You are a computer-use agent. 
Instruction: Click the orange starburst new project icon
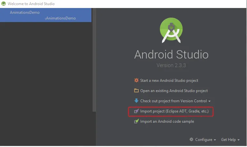(136, 80)
